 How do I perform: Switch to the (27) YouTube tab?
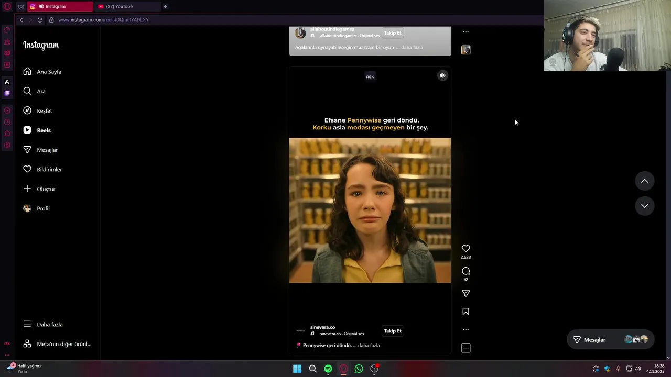(128, 6)
